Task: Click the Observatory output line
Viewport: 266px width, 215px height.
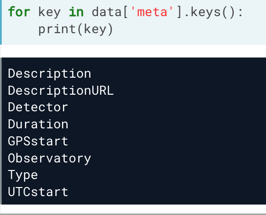Action: [50, 159]
